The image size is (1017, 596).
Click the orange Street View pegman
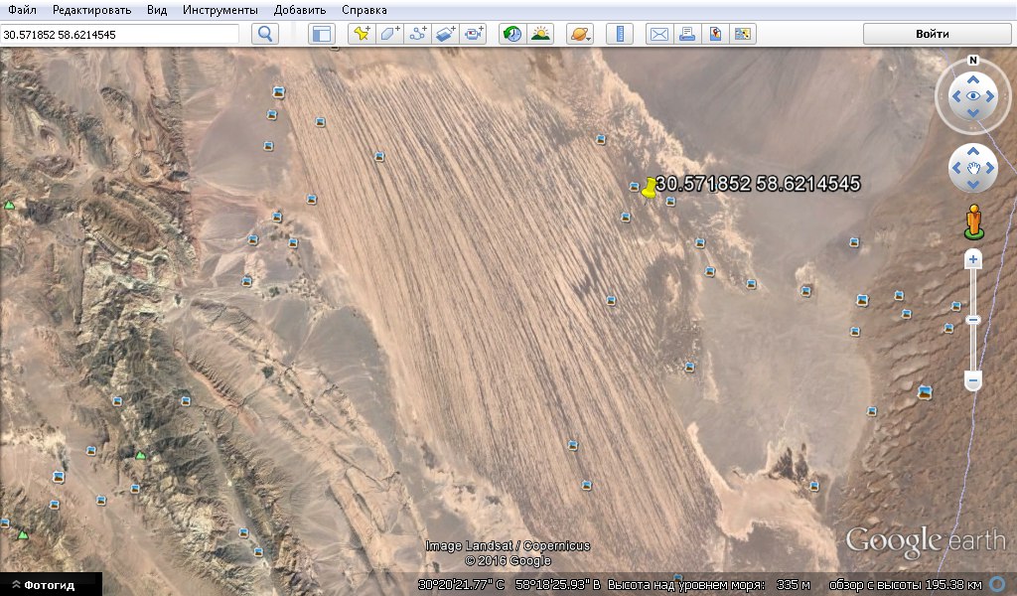(x=973, y=222)
